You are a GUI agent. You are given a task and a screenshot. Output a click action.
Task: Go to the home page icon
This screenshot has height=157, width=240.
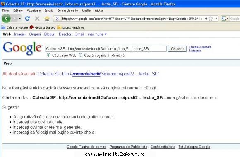click(x=47, y=19)
